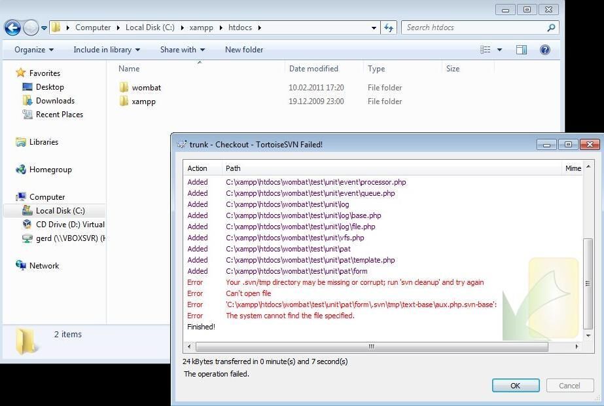
Task: Click the Change your view icon
Action: click(486, 50)
